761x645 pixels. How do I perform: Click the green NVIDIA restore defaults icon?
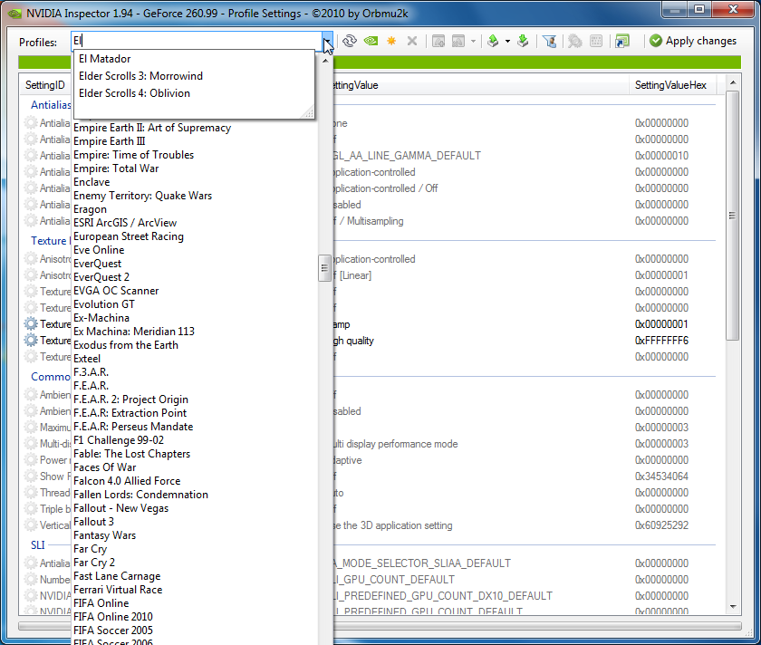tap(371, 42)
